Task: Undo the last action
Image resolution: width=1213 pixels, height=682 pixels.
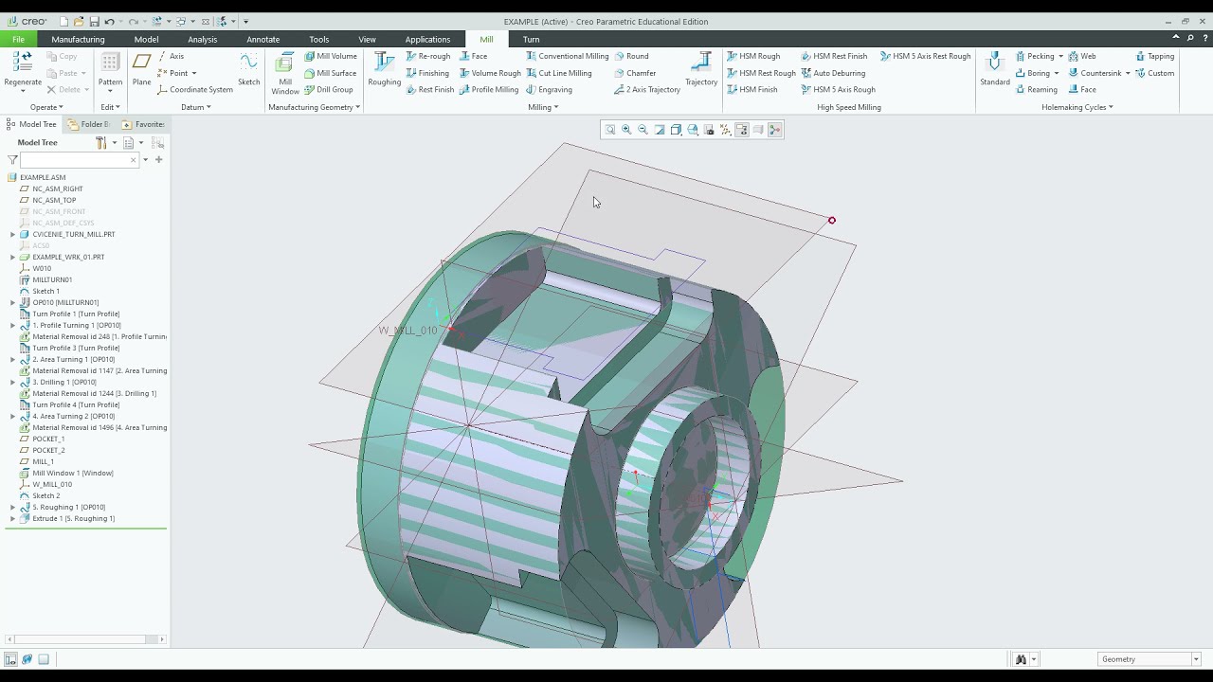Action: point(110,21)
